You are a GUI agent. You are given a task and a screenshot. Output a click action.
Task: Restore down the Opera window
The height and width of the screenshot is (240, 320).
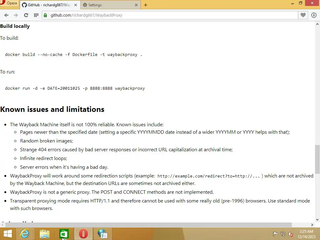click(x=301, y=3)
